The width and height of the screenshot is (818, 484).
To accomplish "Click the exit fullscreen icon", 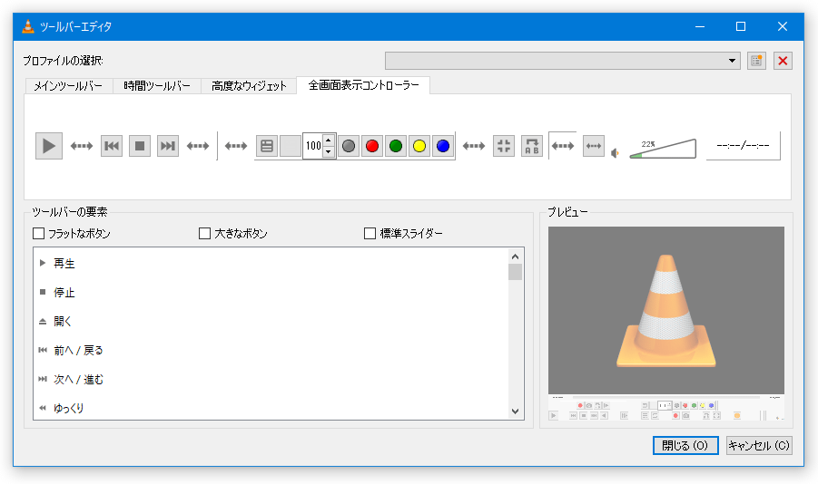I will pos(504,146).
